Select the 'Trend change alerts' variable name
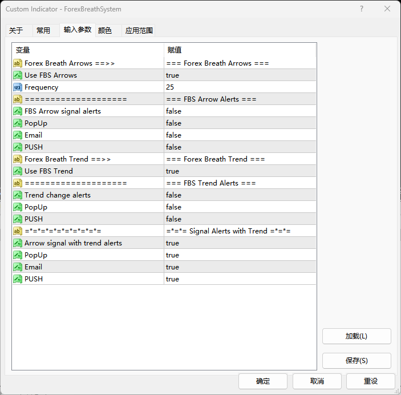The image size is (401, 395). (x=58, y=195)
